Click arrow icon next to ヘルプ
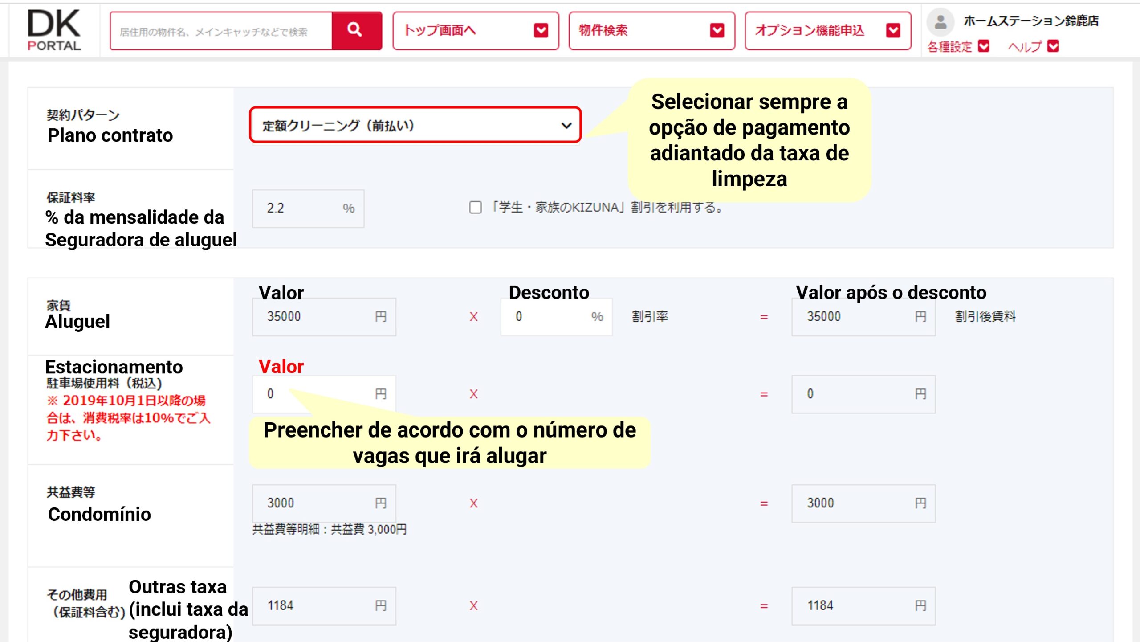Screen dimensions: 1140x642 click(x=1053, y=46)
